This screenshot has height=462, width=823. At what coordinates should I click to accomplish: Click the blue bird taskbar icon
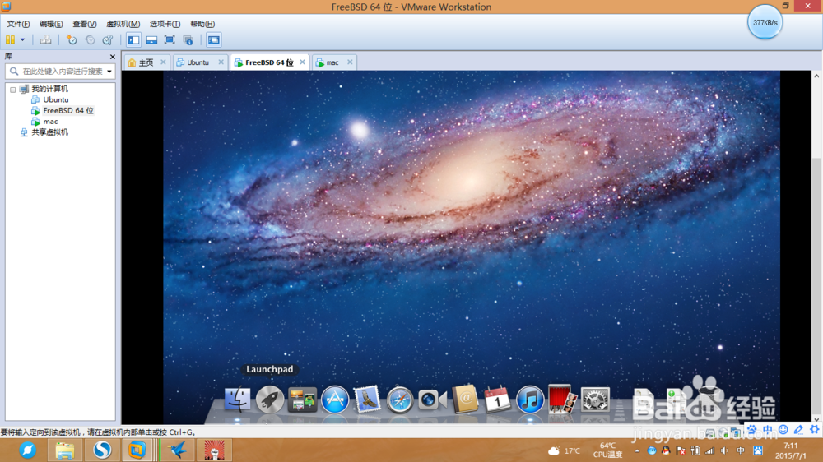coord(178,450)
